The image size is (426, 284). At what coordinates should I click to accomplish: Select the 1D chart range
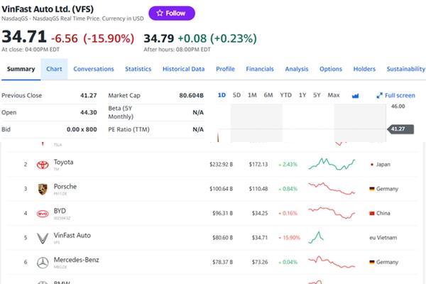(222, 95)
